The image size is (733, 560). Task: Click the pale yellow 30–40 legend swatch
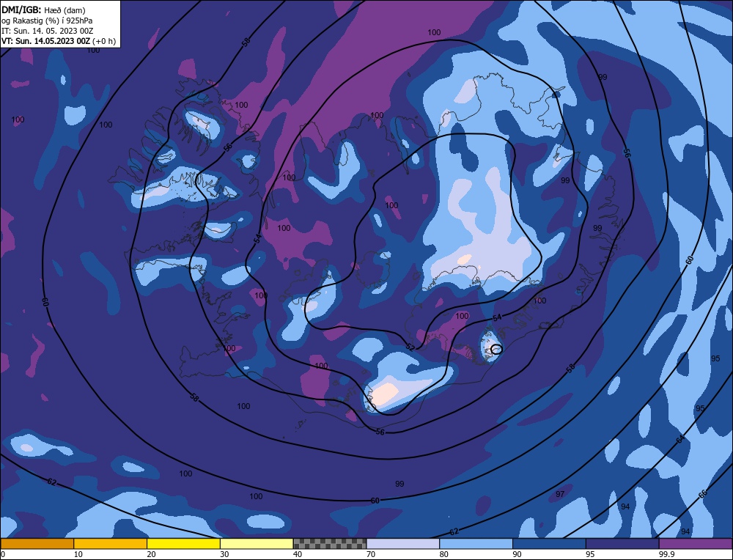pyautogui.click(x=257, y=544)
